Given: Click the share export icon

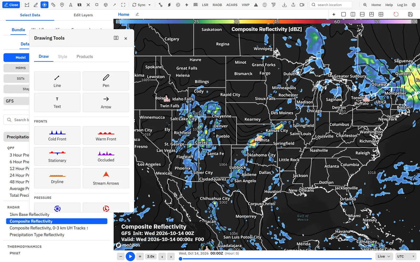Looking at the screenshot, I should [293, 5].
